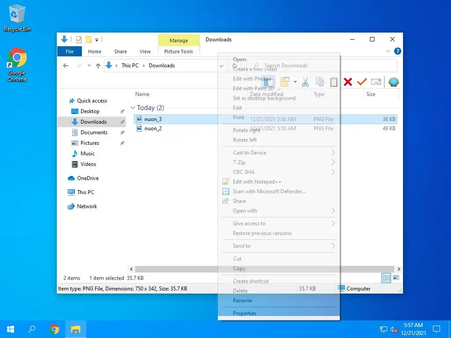451x338 pixels.
Task: Open Pictures in the navigation pane
Action: tap(85, 143)
